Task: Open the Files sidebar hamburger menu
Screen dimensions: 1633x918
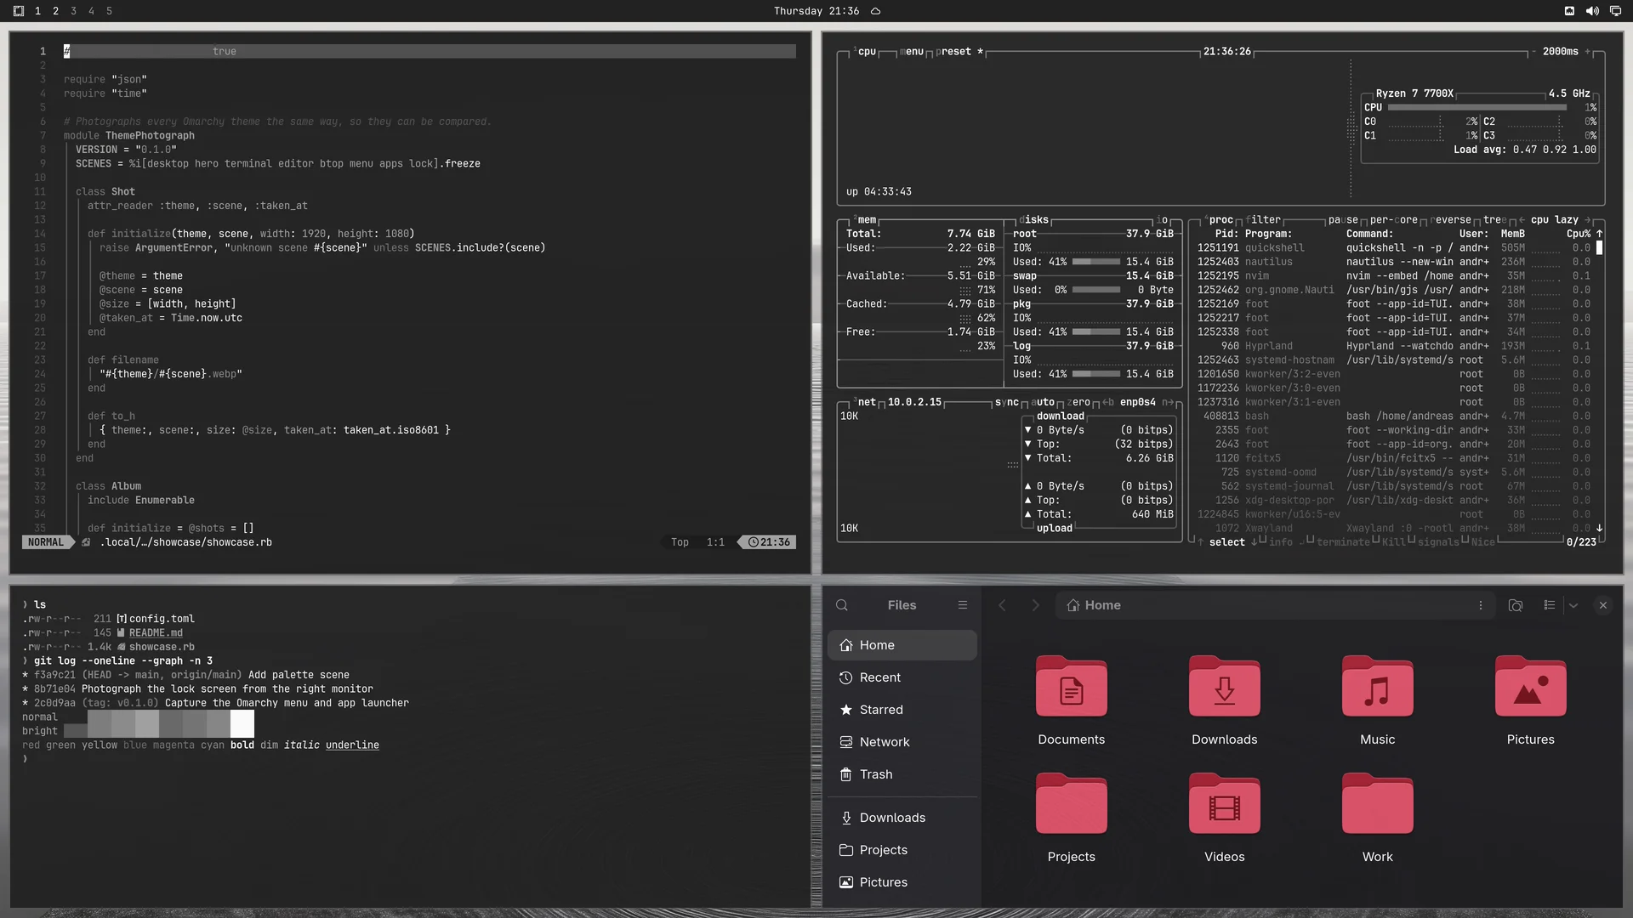Action: (x=963, y=605)
